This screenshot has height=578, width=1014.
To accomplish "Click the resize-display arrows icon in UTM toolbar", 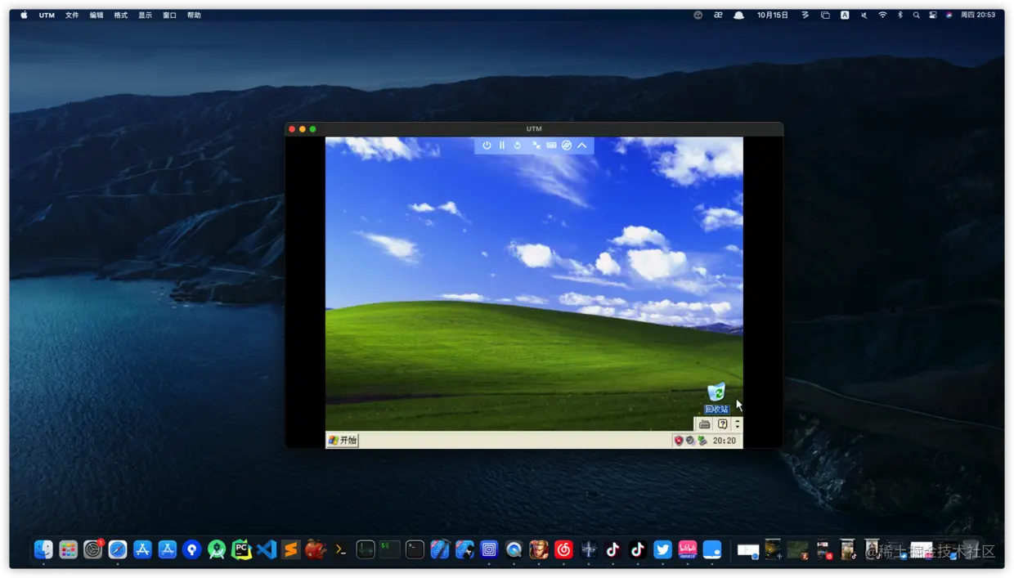I will pos(536,146).
